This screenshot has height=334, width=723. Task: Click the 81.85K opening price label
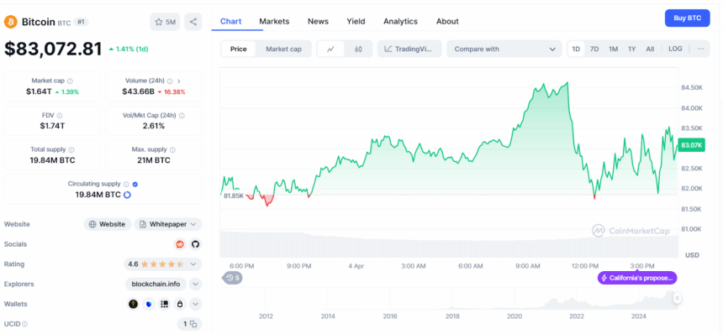coord(234,196)
